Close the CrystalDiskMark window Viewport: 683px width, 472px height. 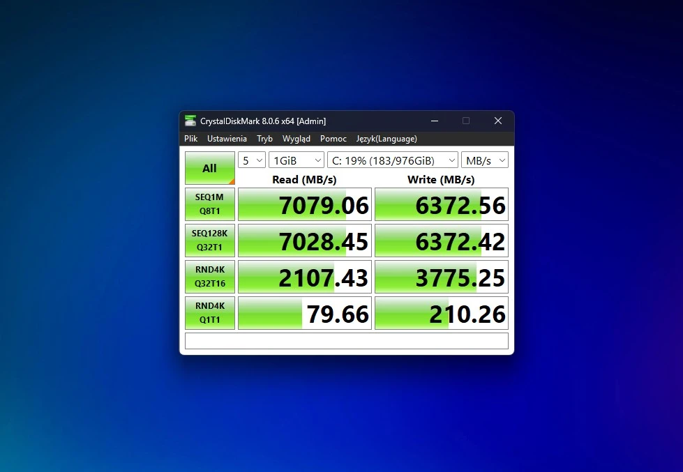(498, 121)
